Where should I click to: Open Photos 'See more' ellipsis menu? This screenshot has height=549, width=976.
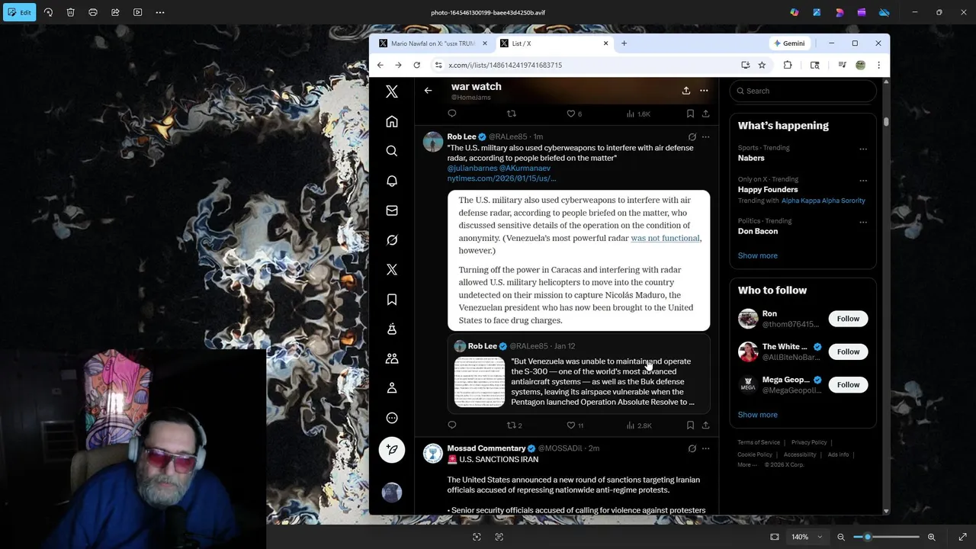pos(160,12)
